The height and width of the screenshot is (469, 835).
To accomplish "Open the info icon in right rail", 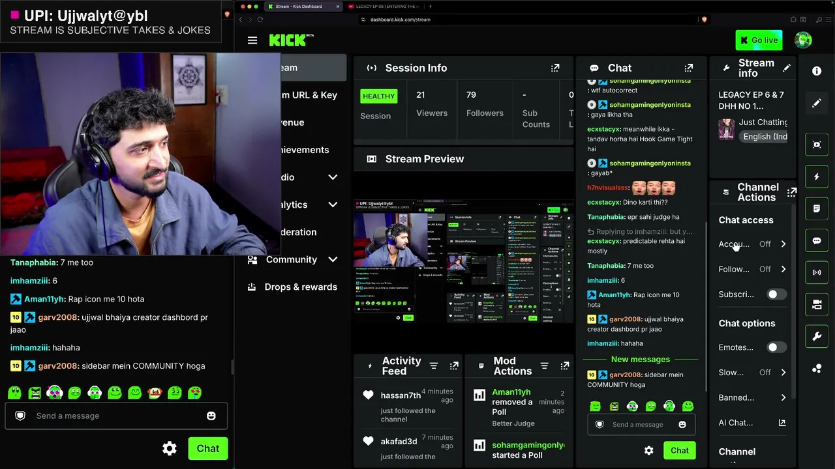I will (817, 71).
